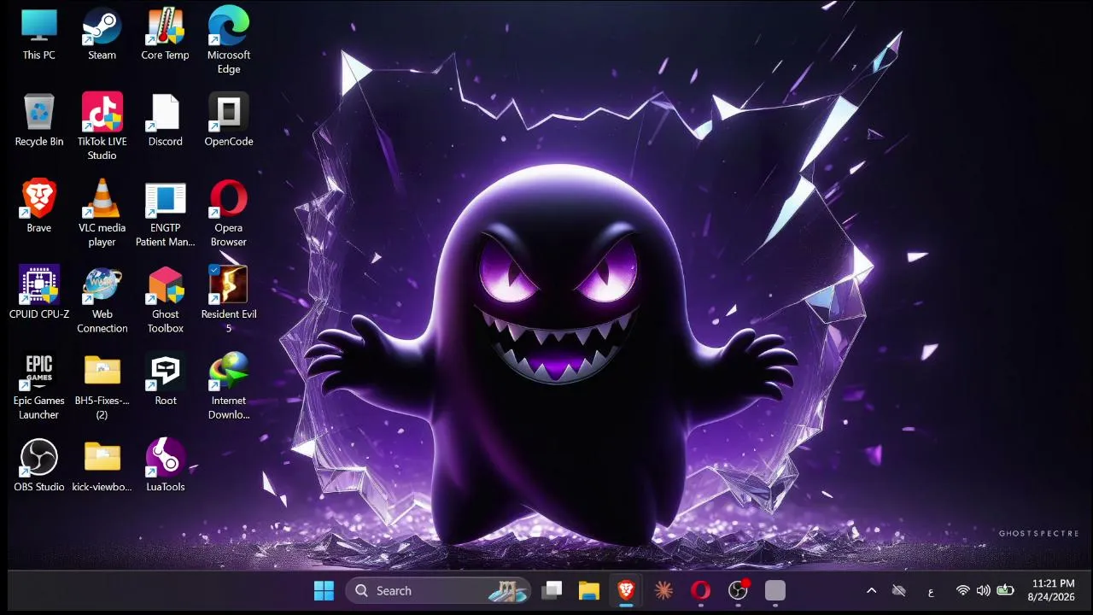This screenshot has height=615, width=1093.
Task: Open the This PC desktop icon
Action: click(x=39, y=35)
